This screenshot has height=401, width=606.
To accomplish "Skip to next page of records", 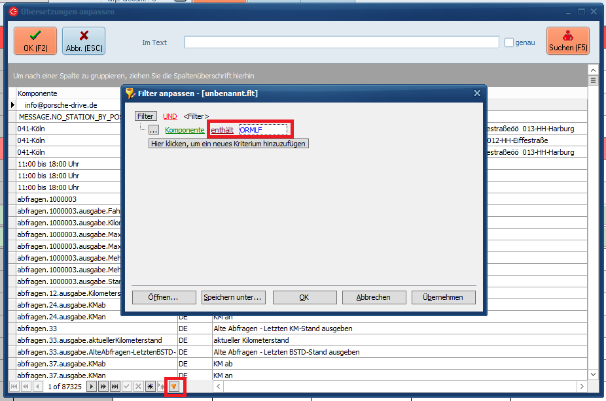I will tap(103, 387).
